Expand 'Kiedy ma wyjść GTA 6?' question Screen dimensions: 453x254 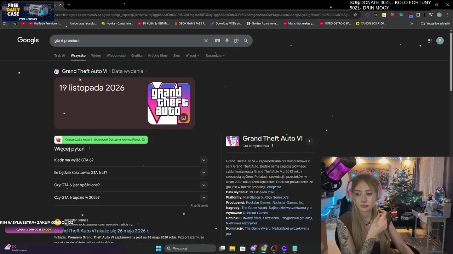(131, 160)
